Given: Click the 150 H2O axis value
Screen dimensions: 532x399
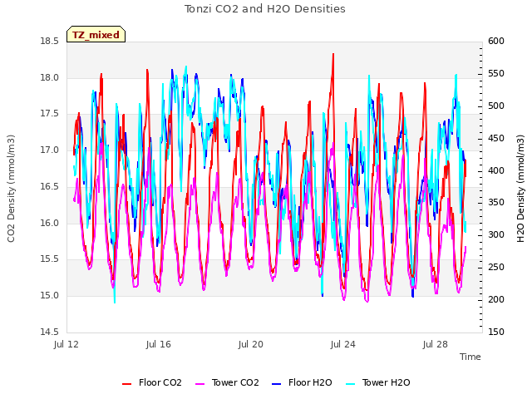Looking at the screenshot, I should tap(496, 332).
